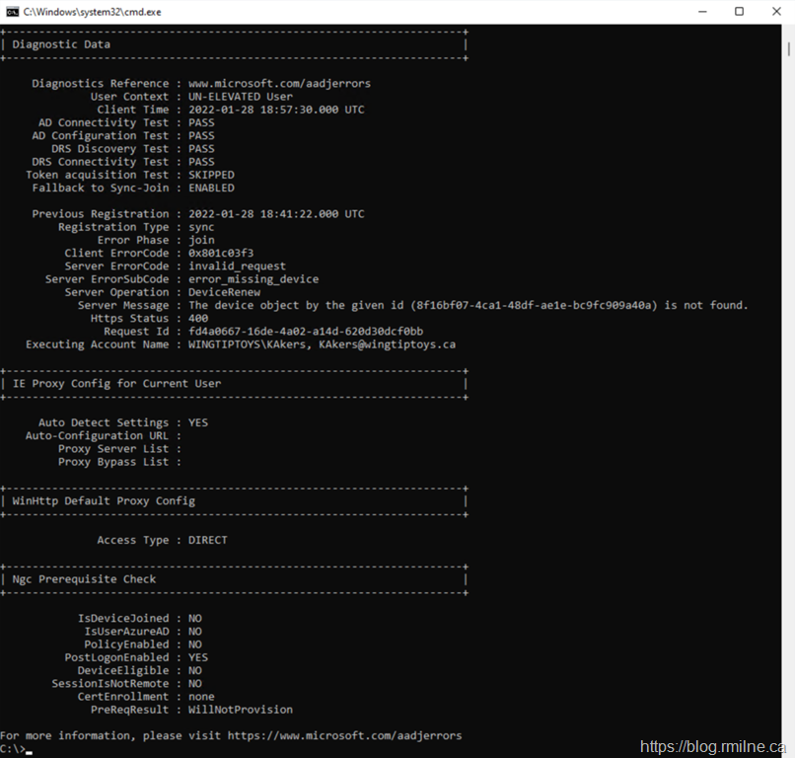795x758 pixels.
Task: Click the blog.rmilne.ca watermark link
Action: tap(714, 747)
